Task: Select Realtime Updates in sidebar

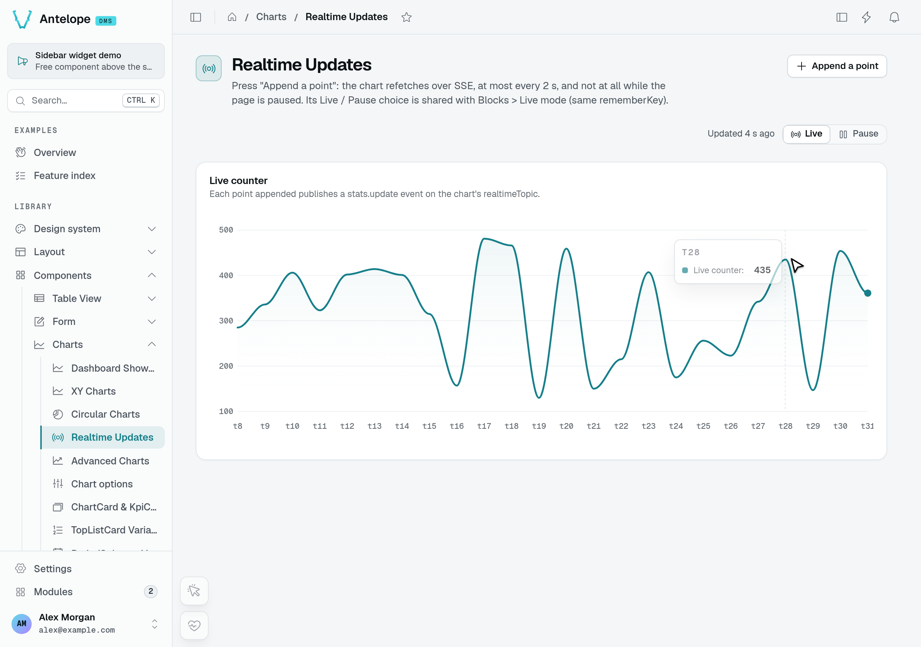Action: click(103, 437)
